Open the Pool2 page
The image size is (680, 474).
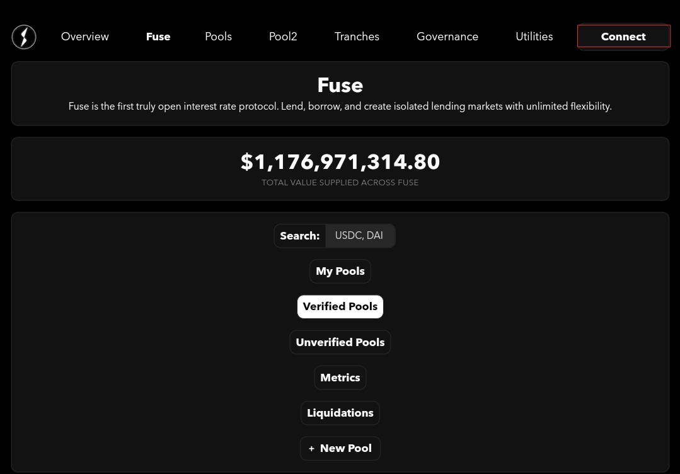pos(282,37)
